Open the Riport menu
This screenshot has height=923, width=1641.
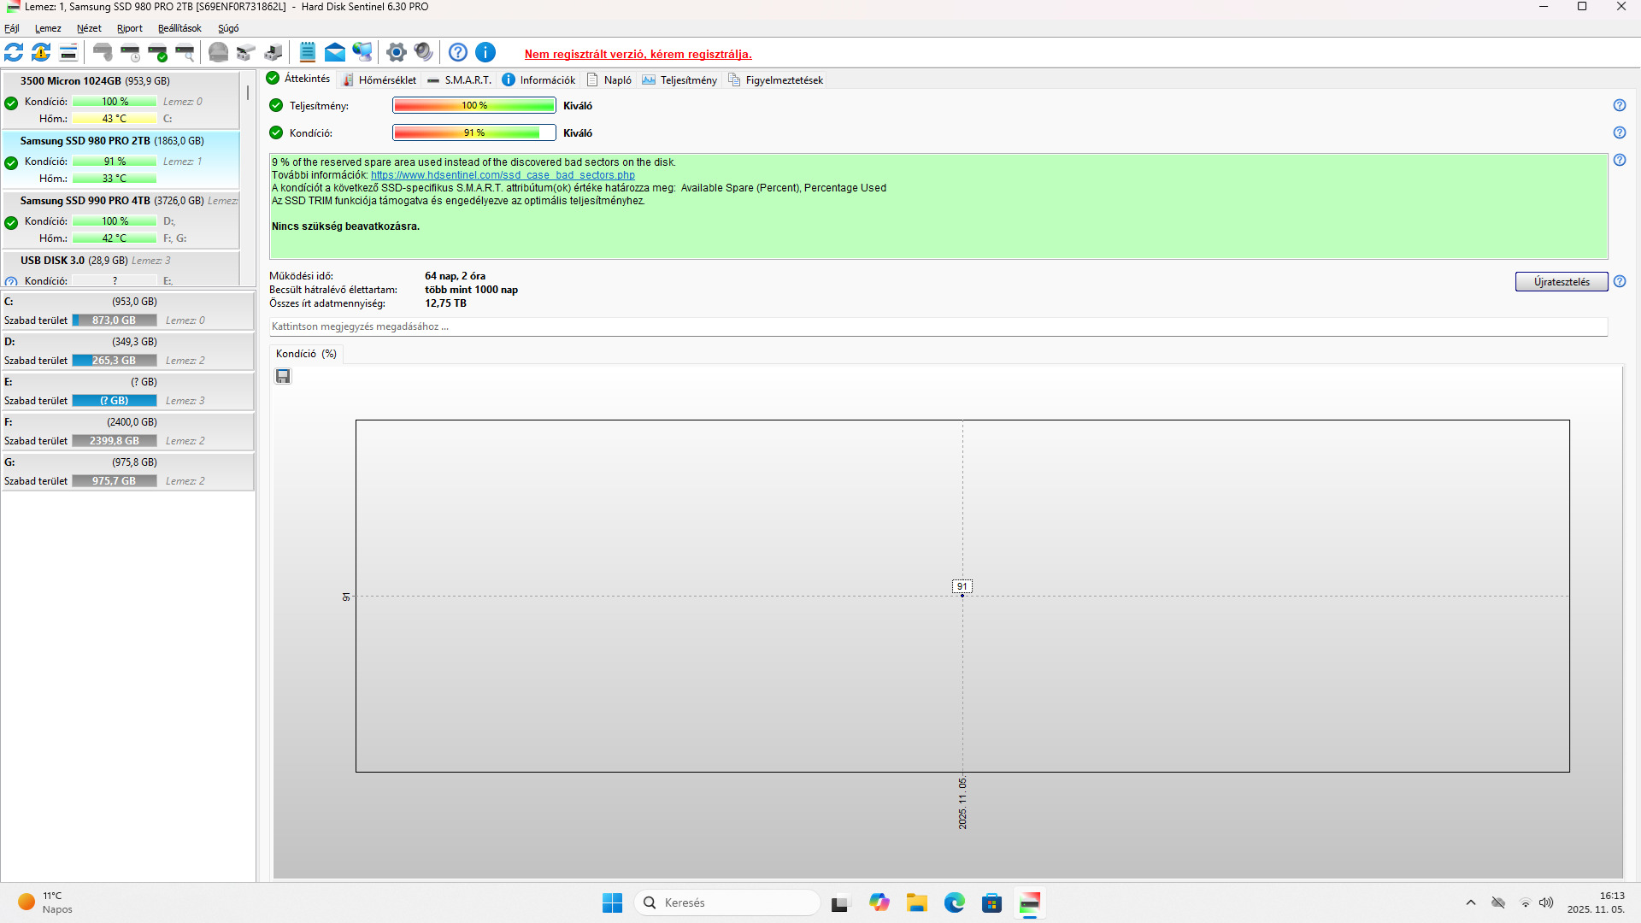tap(130, 28)
